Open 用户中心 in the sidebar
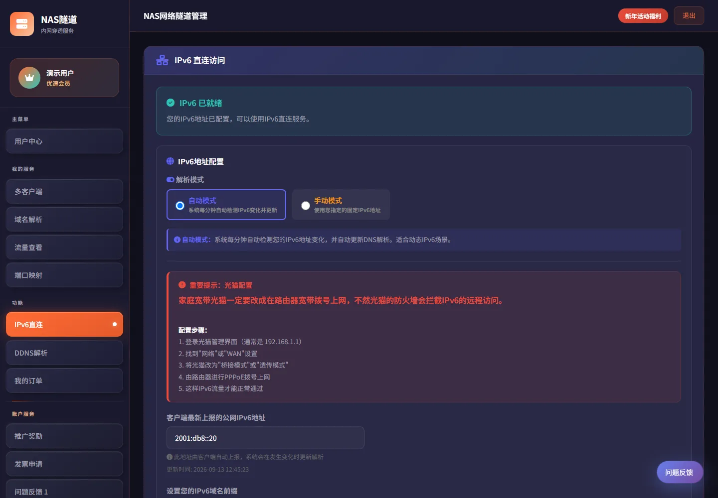This screenshot has width=718, height=498. 64,141
